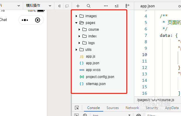Click the simulator capsule three-dots menu
The width and height of the screenshot is (181, 116).
click(25, 20)
